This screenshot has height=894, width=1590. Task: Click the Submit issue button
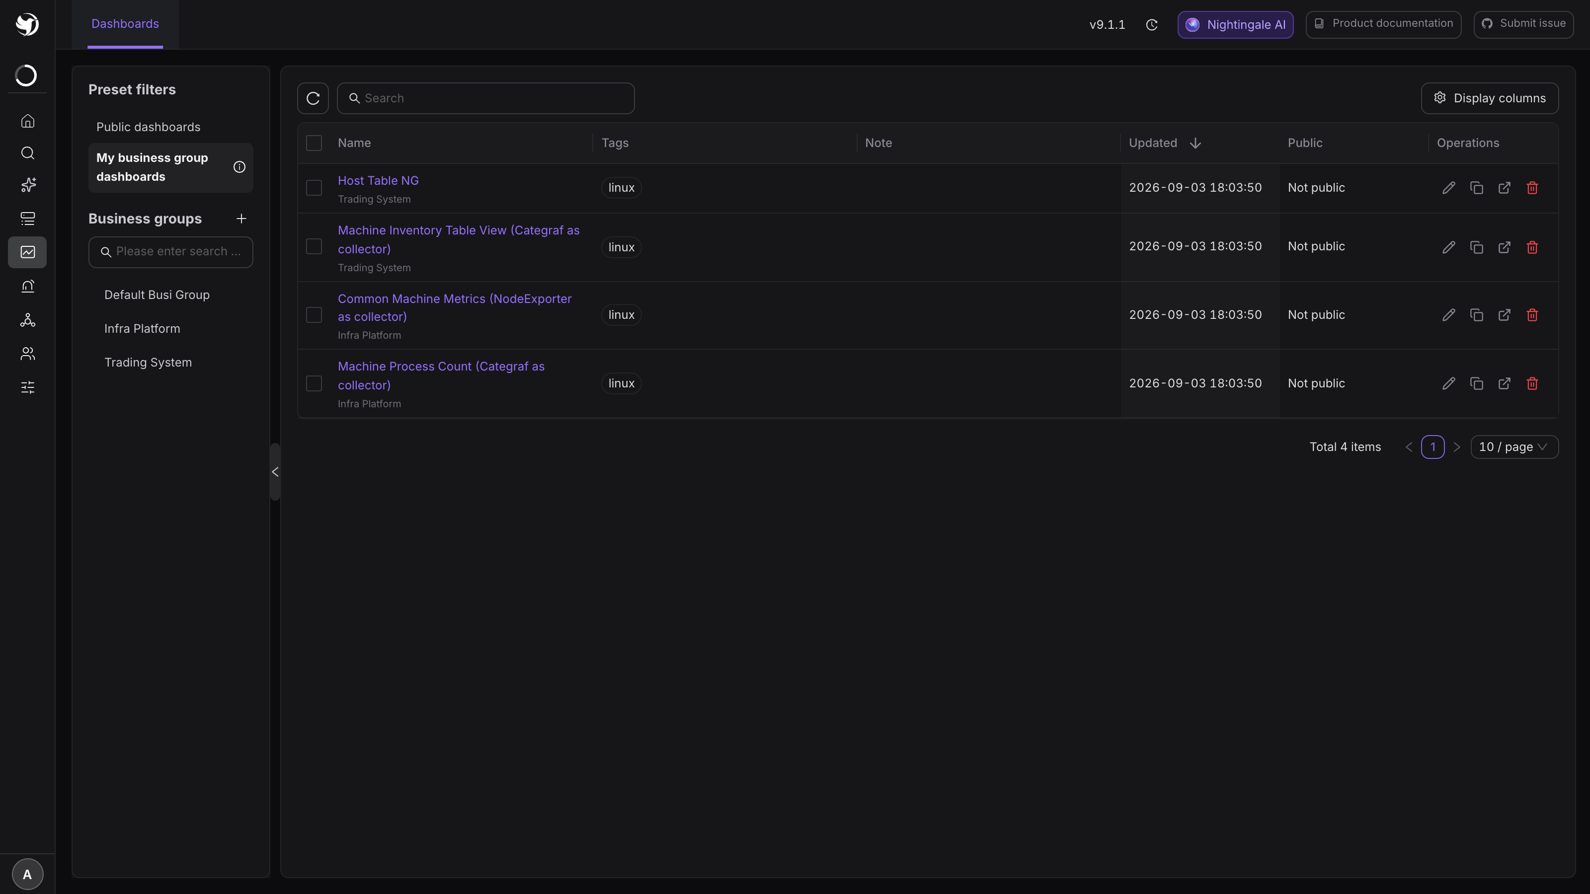coord(1523,24)
